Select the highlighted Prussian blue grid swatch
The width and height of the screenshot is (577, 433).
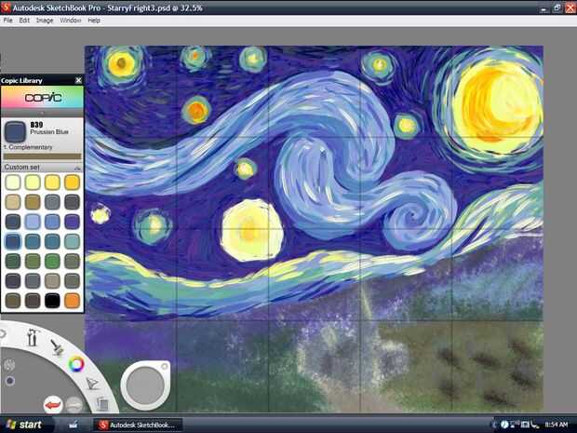point(13,241)
